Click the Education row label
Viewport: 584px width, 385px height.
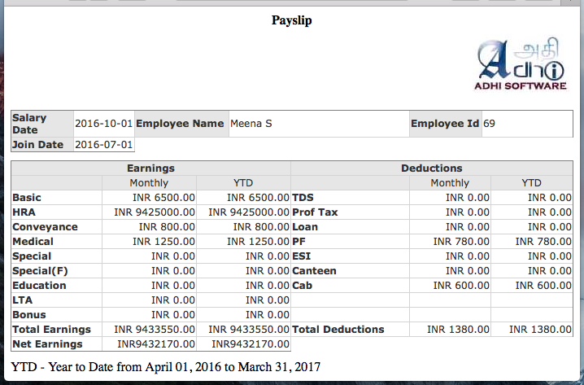click(x=39, y=286)
